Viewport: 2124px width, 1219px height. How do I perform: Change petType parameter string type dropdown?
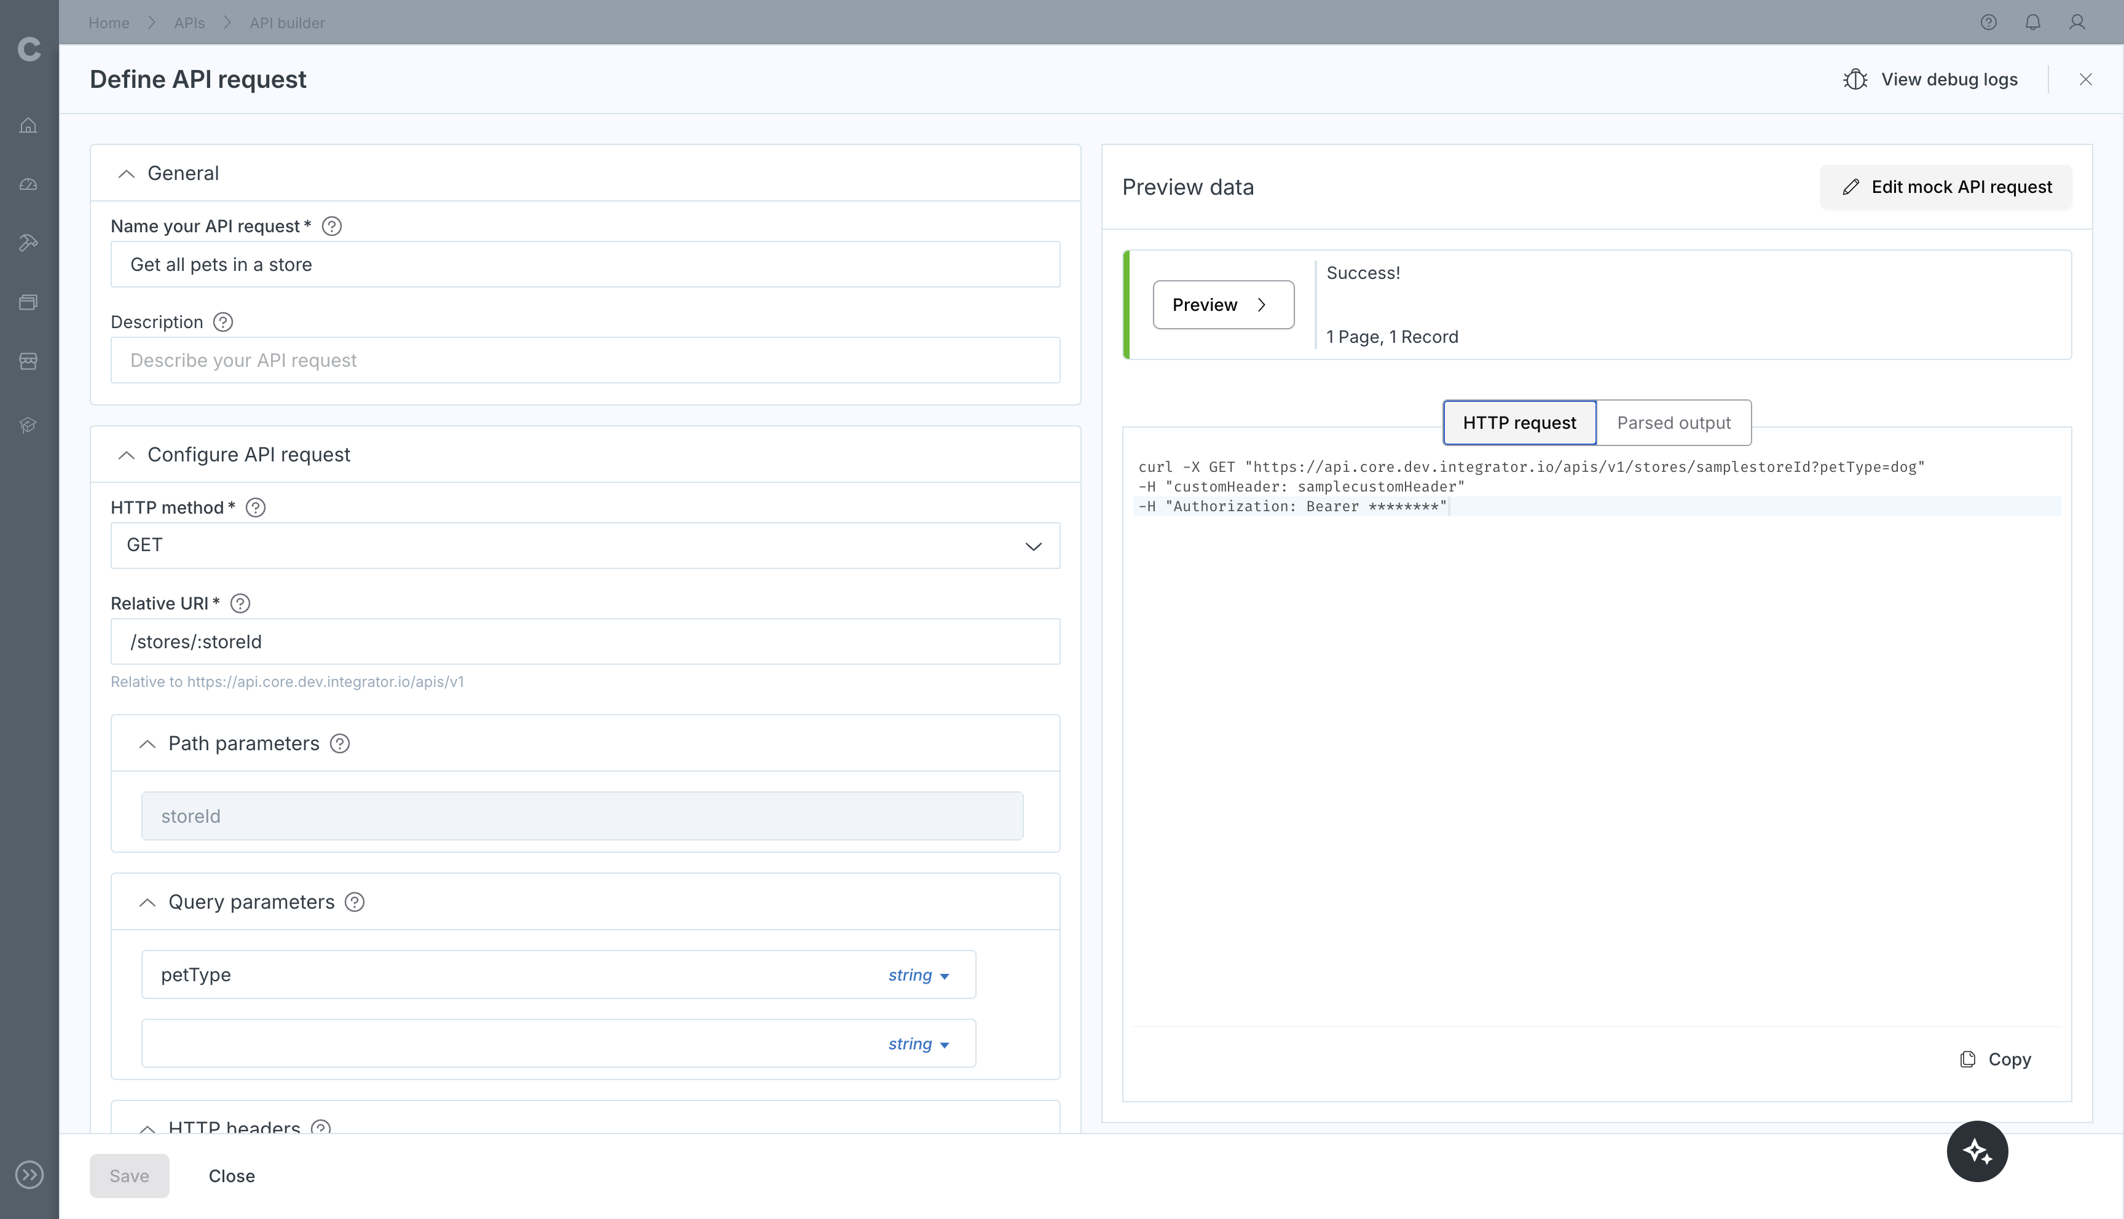click(918, 974)
